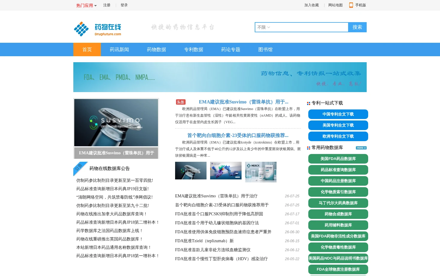The height and width of the screenshot is (276, 440).
Task: Open notice 仿制药参比制剂目录更新至第九十二批
Action: pos(113,206)
